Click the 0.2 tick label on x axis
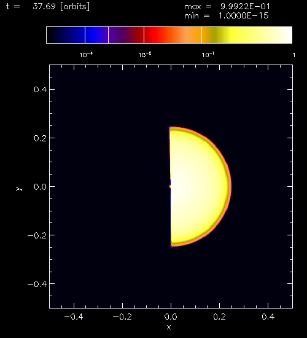 (x=220, y=316)
